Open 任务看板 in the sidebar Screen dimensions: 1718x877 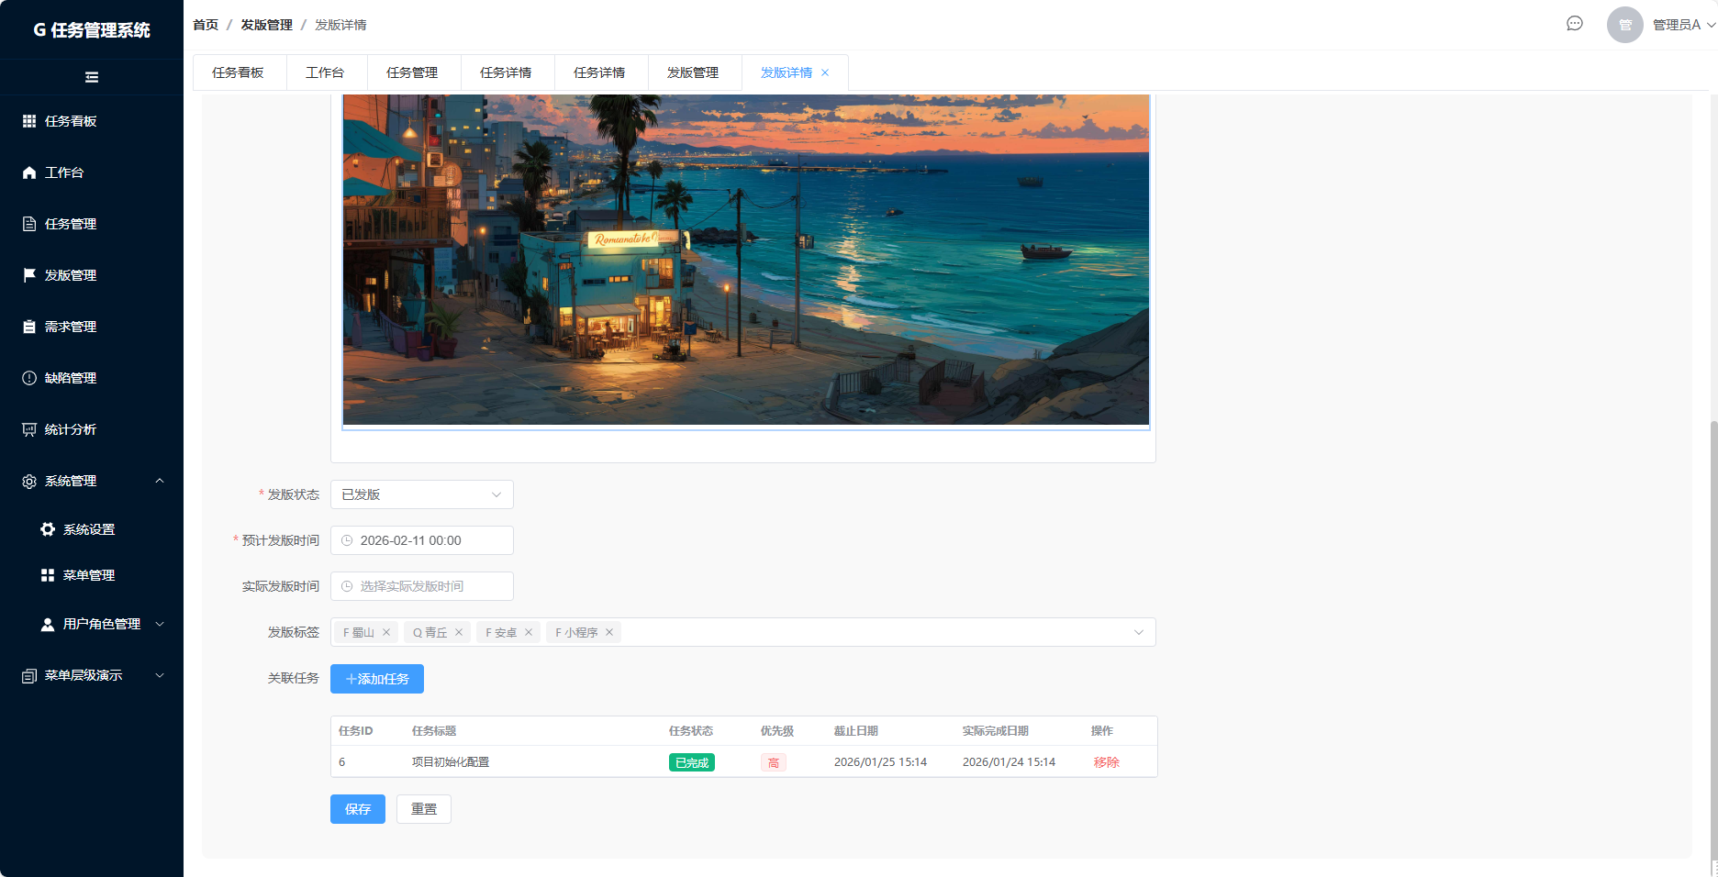tap(92, 121)
